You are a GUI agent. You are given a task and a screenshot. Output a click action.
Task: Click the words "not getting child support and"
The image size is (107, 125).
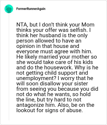coord(52,73)
